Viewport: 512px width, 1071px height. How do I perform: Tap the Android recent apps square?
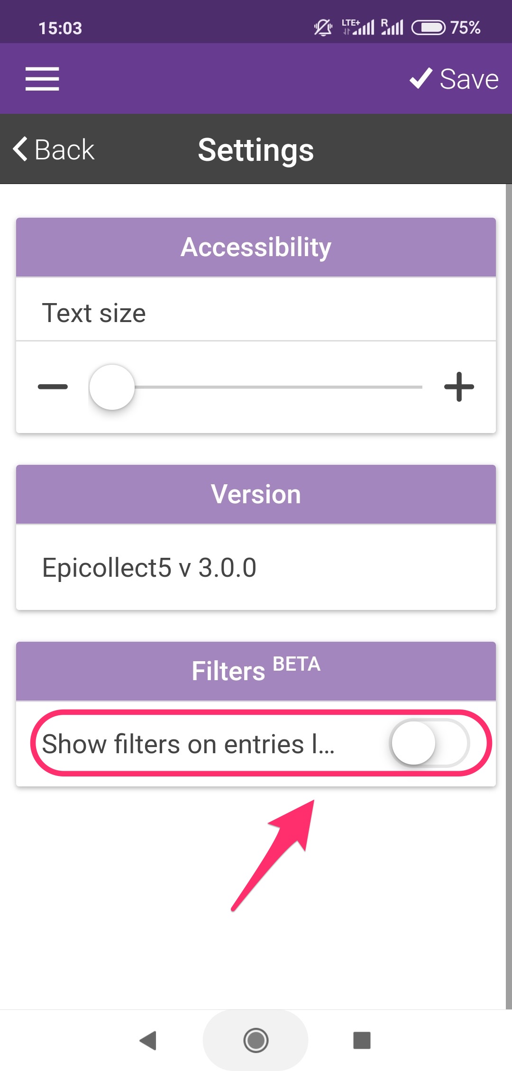pos(362,1040)
